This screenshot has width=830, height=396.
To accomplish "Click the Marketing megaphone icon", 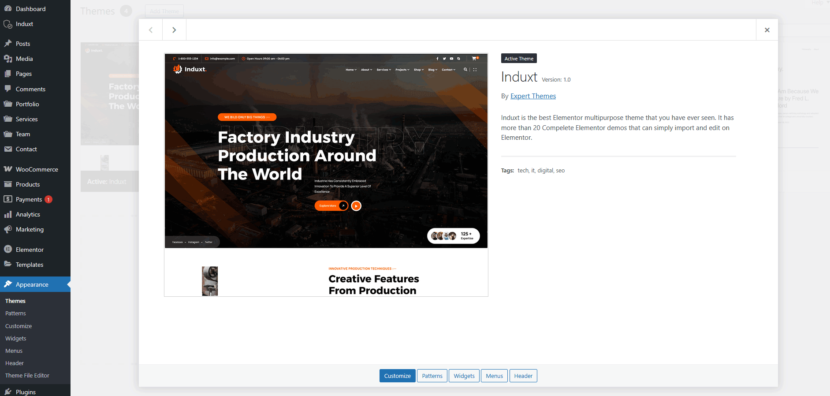I will point(8,229).
